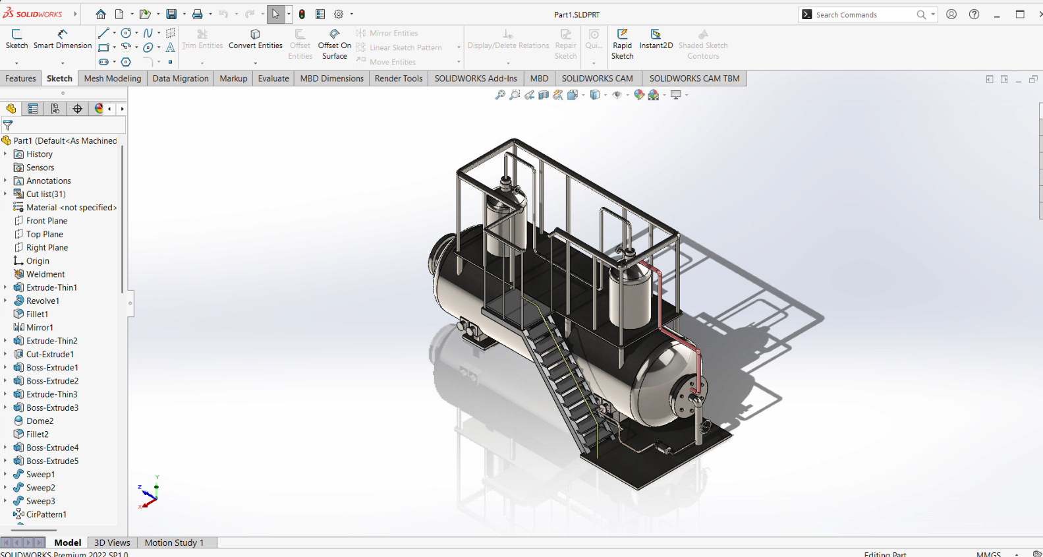This screenshot has width=1043, height=557.
Task: Select the Line sketch tool
Action: 103,33
